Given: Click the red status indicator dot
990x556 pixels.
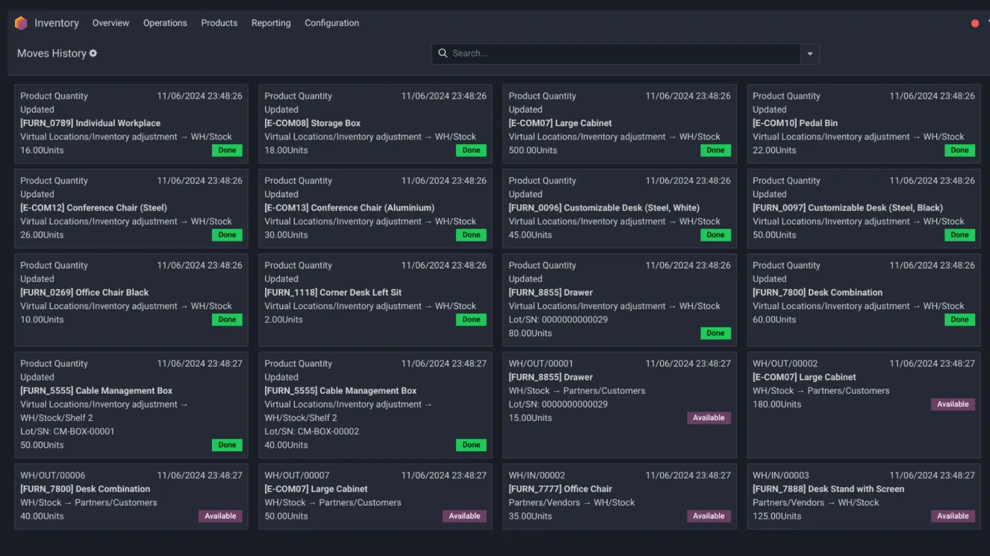Looking at the screenshot, I should [974, 24].
